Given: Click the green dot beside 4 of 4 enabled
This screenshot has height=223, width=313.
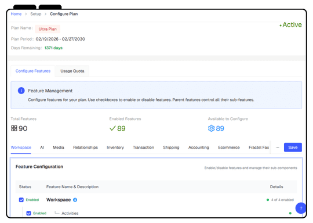Looking at the screenshot, I should 268,200.
